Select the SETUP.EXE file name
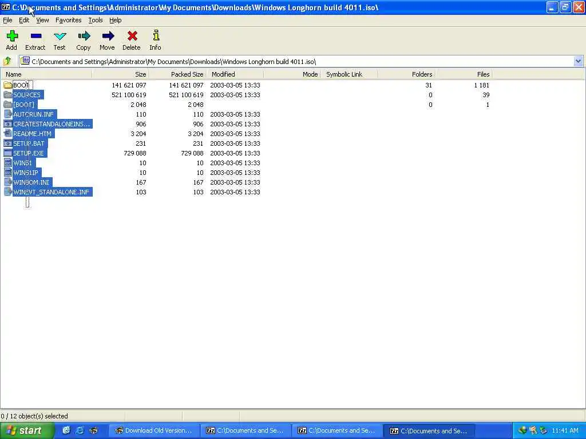The height and width of the screenshot is (439, 586). 29,153
